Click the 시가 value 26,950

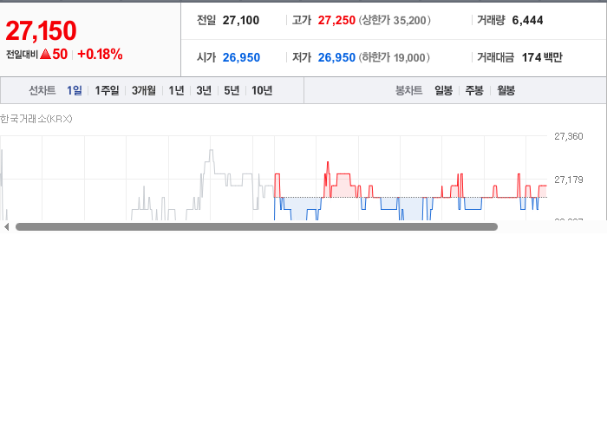[x=241, y=57]
